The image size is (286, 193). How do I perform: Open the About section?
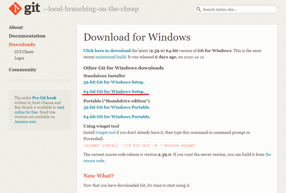pos(16,27)
